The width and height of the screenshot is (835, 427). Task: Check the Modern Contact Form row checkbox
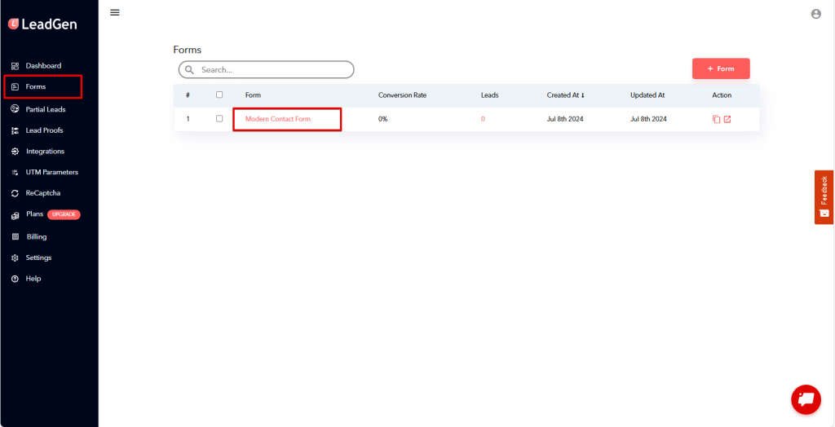(x=219, y=119)
